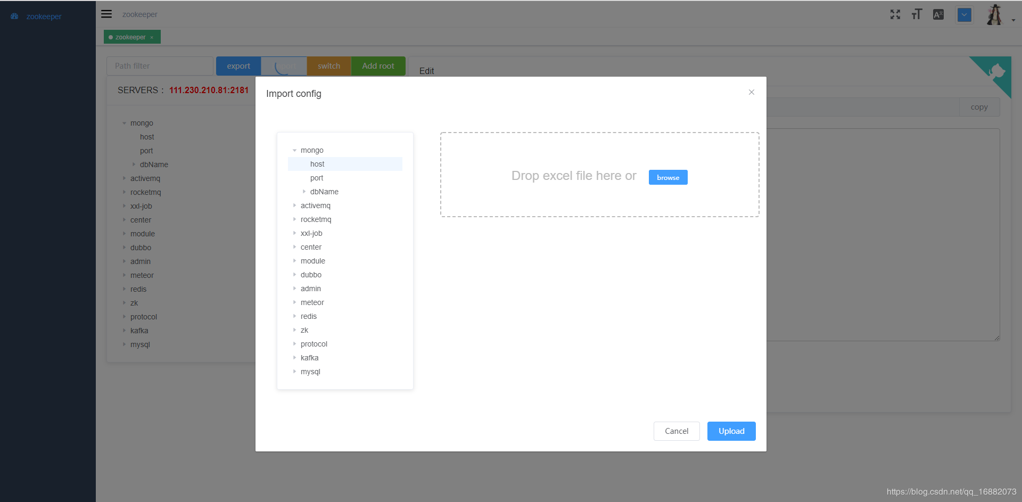
Task: Click the Path filter input field
Action: [160, 65]
